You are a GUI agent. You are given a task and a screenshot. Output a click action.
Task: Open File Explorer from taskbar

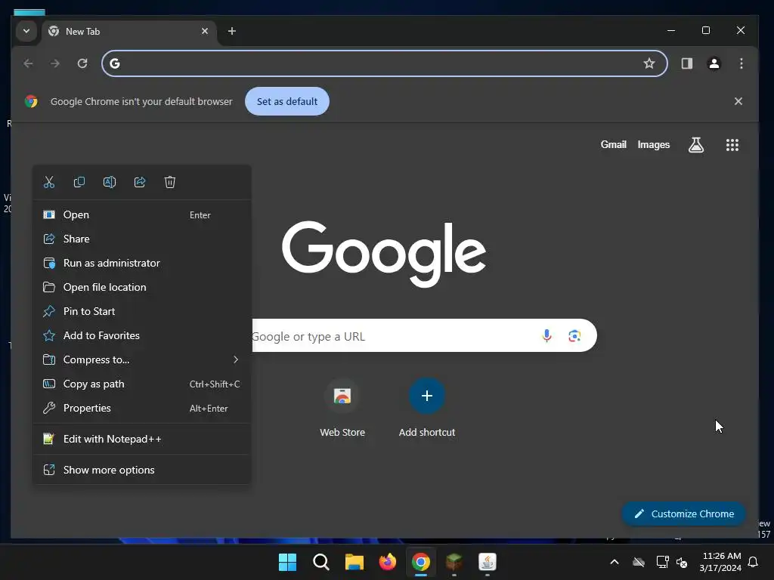coord(354,562)
